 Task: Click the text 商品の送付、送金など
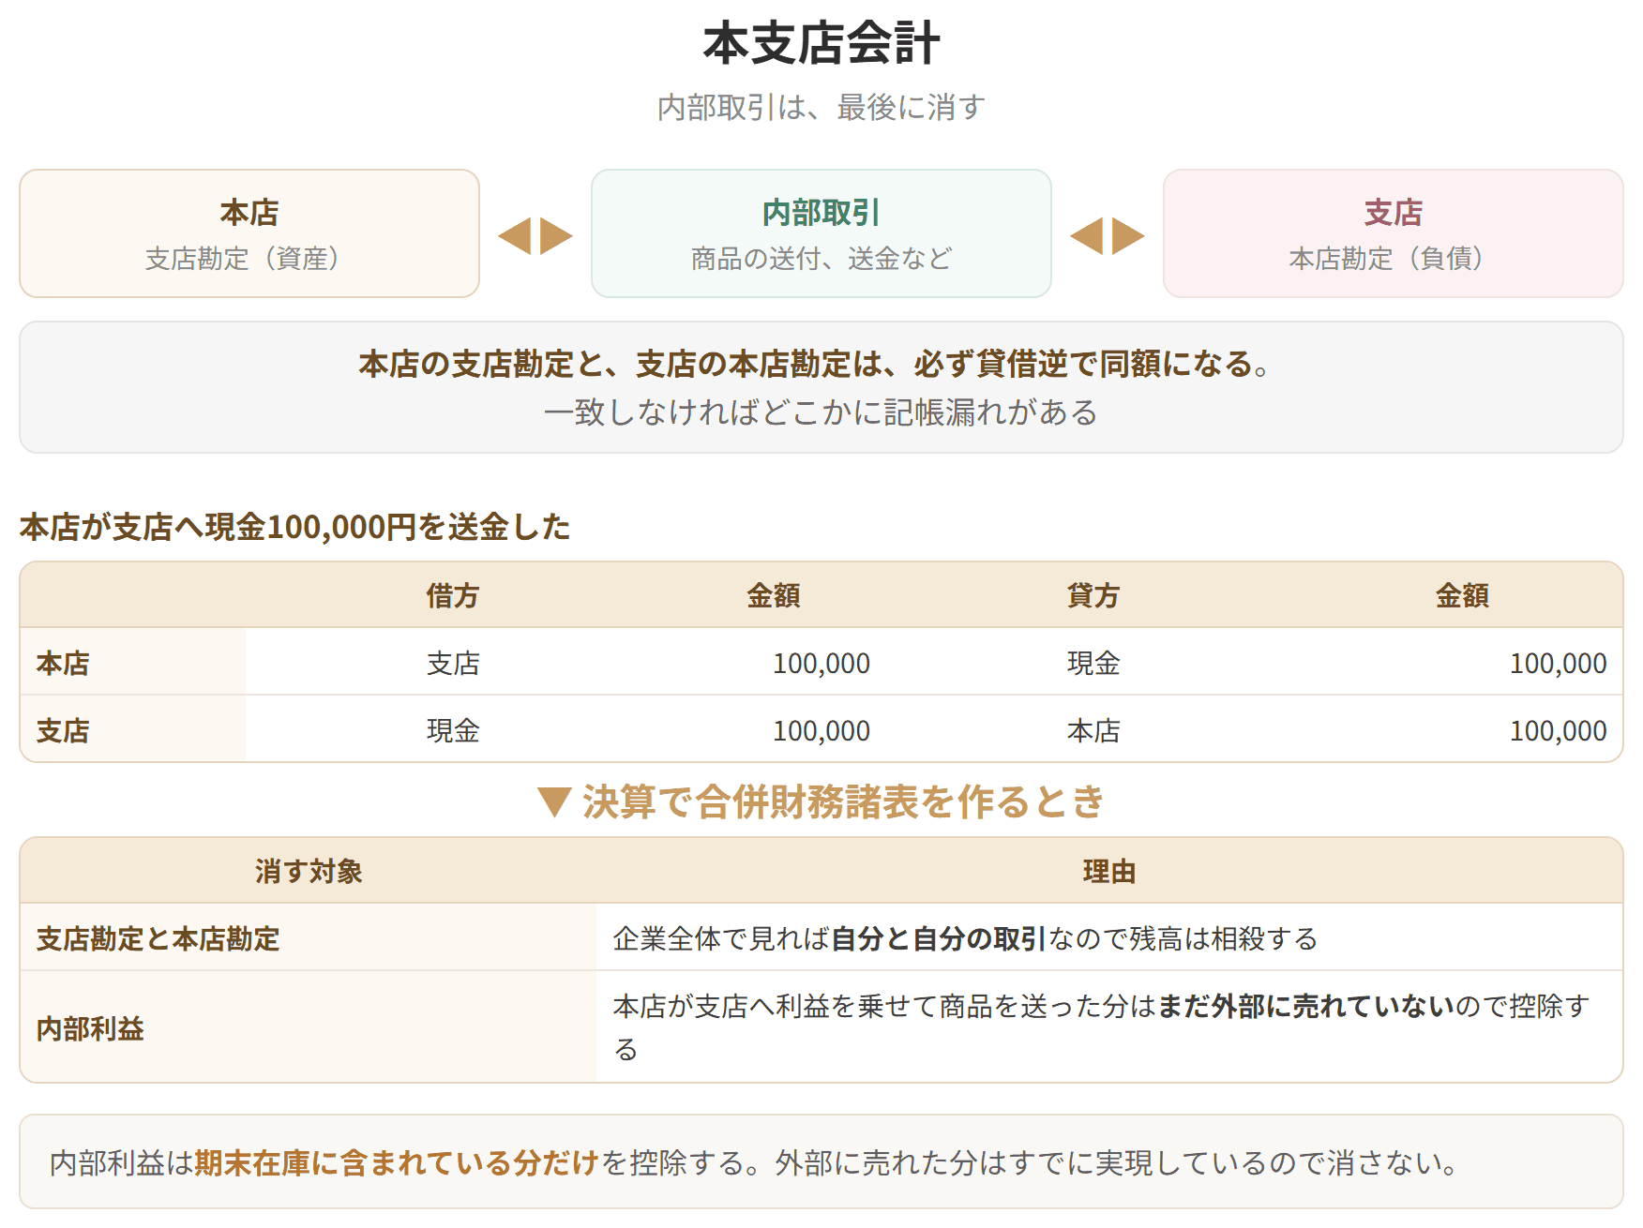click(x=821, y=259)
